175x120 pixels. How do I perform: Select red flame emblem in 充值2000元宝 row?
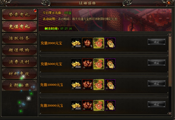87,43
